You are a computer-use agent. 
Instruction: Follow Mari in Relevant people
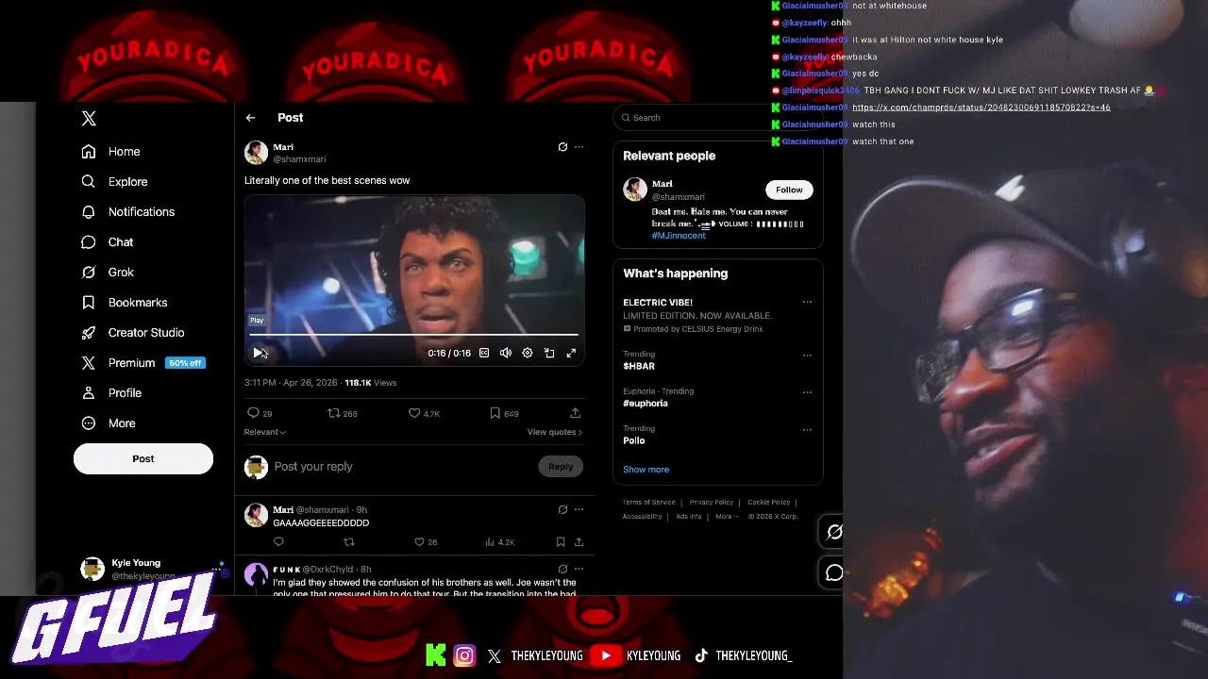pos(789,190)
